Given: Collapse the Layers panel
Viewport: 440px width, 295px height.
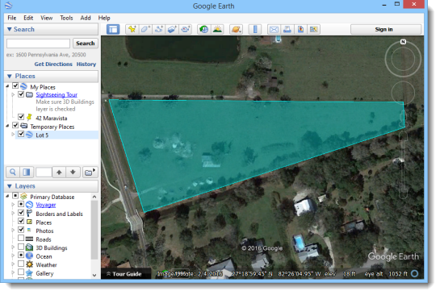Looking at the screenshot, I should click(9, 186).
